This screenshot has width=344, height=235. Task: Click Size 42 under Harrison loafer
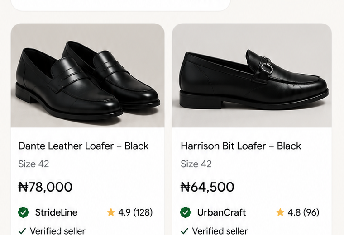click(196, 164)
